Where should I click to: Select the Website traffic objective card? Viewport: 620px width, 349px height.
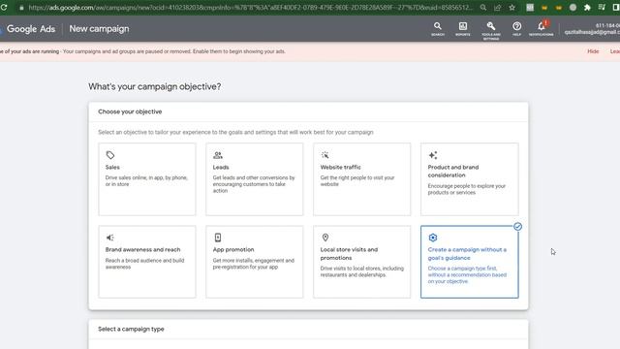(x=361, y=179)
